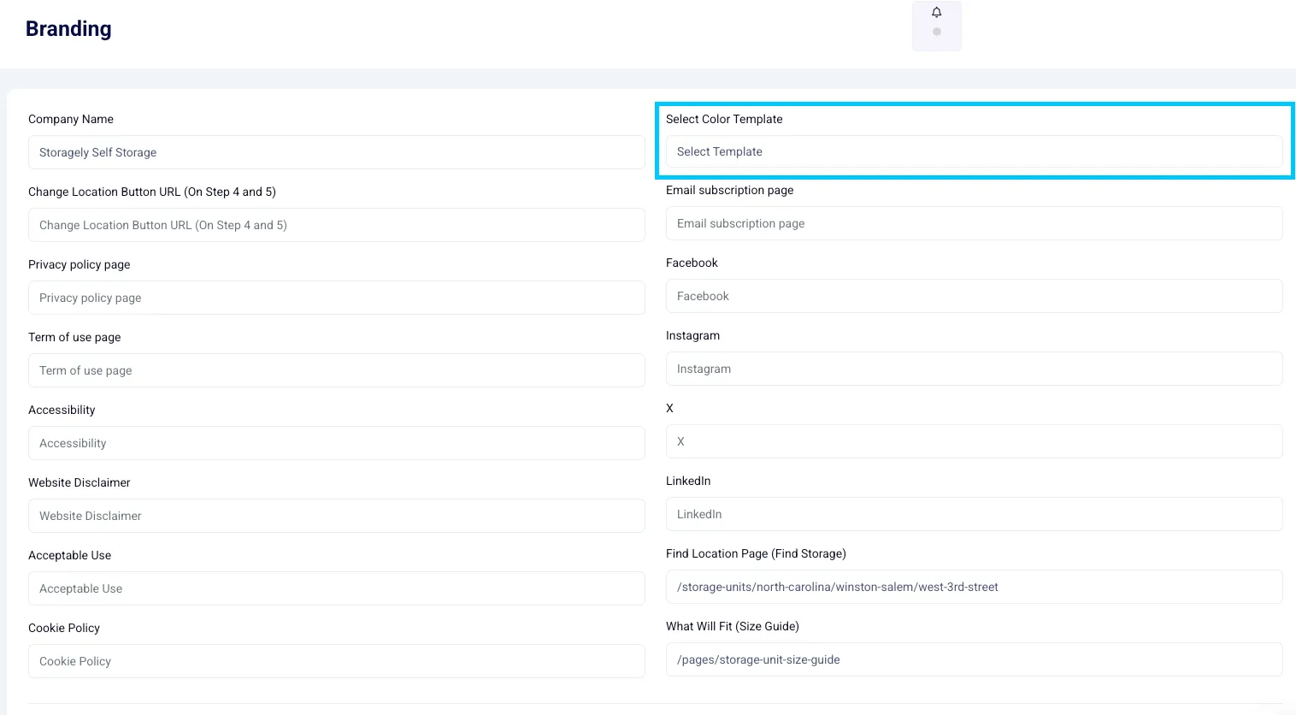Select the X social link field
Viewport: 1296px width, 715px height.
pyautogui.click(x=975, y=441)
